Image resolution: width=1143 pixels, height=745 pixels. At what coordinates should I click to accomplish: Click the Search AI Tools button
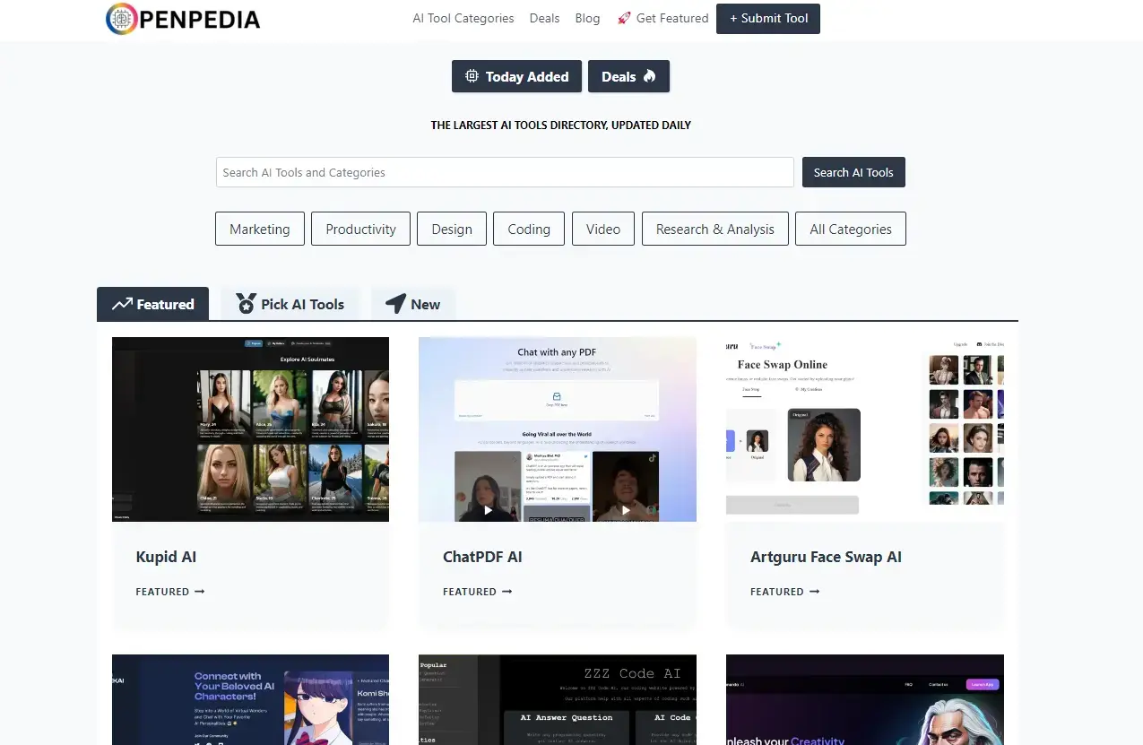pos(853,172)
